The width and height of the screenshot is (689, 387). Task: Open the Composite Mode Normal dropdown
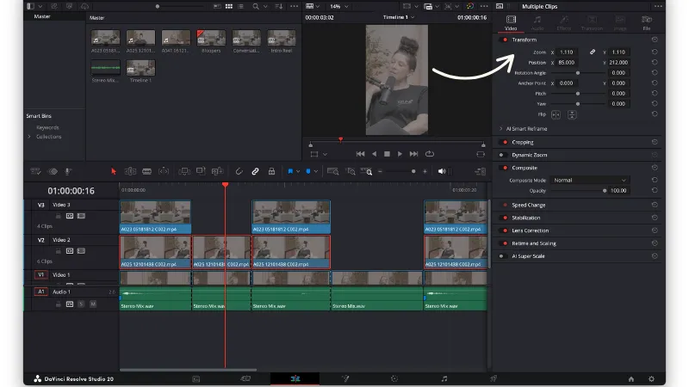point(590,181)
